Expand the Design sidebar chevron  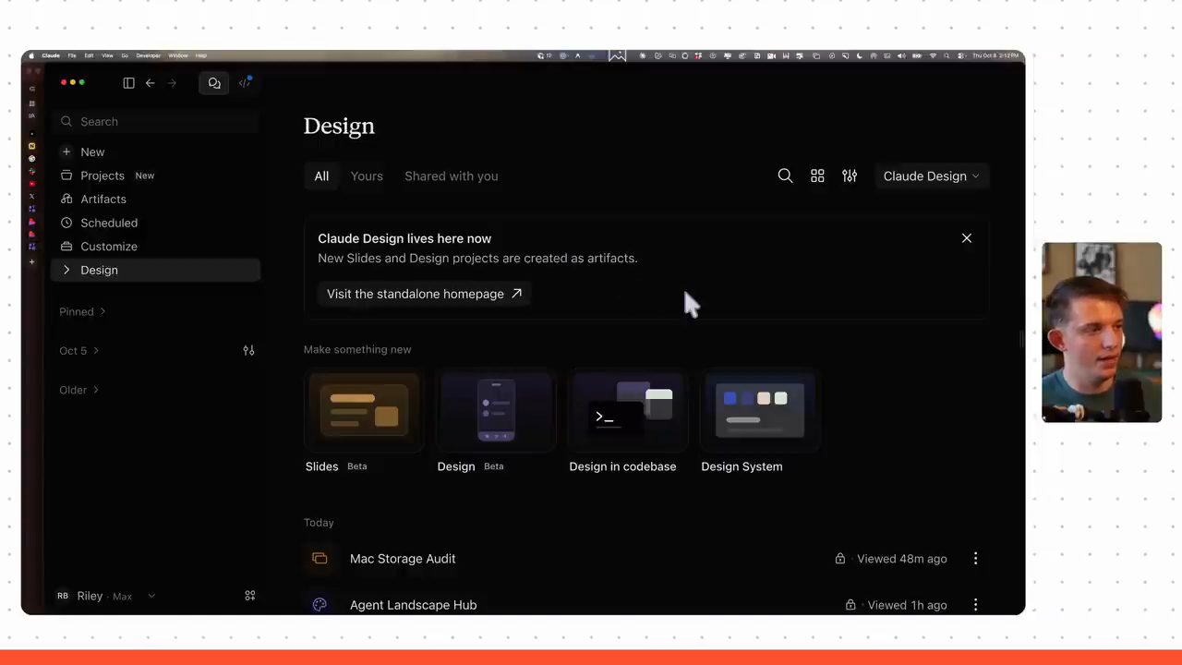tap(66, 270)
